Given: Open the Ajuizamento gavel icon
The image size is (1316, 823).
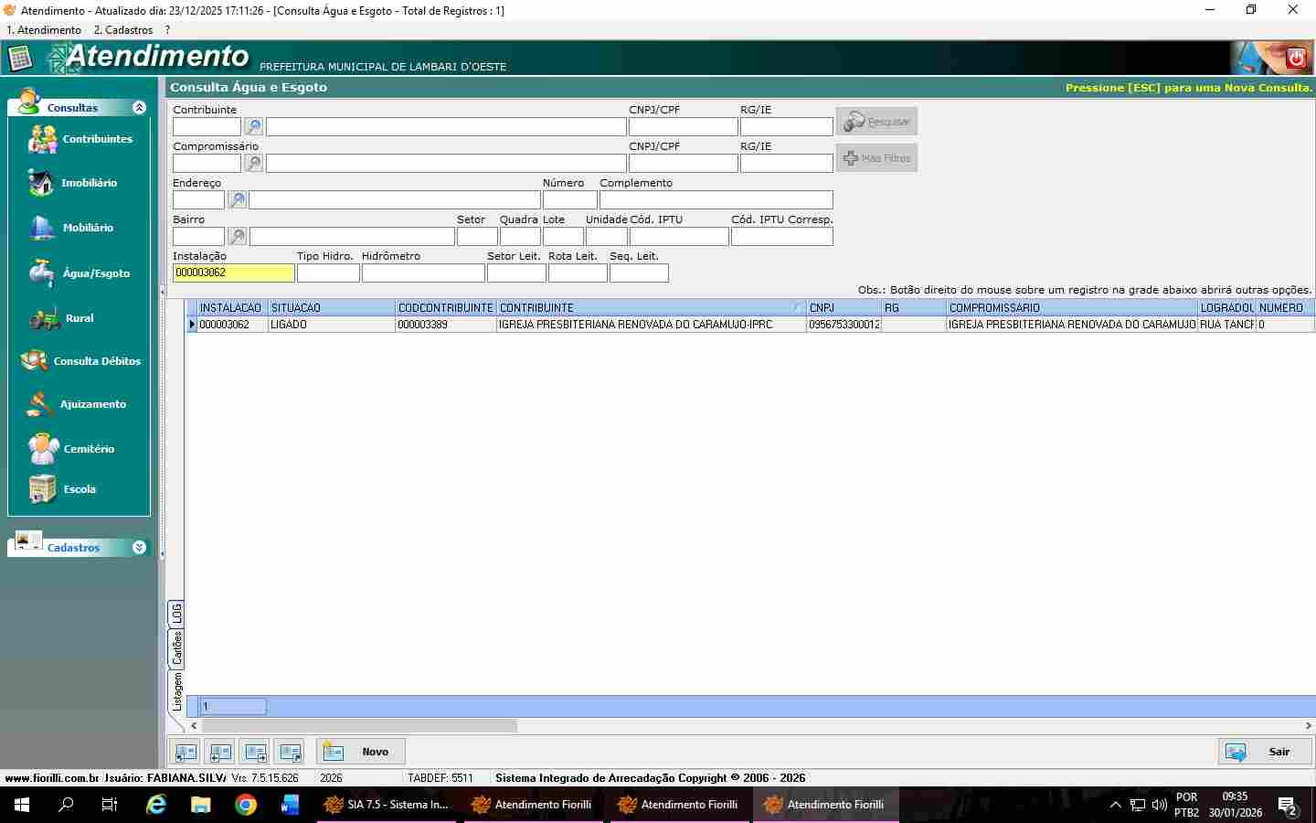Looking at the screenshot, I should click(41, 404).
